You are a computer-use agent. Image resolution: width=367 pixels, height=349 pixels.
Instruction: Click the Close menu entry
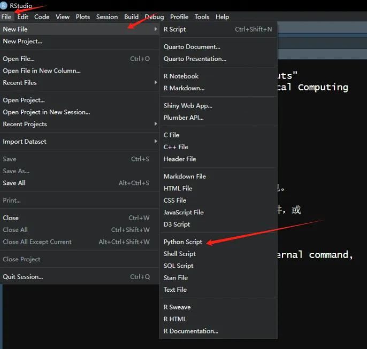click(x=80, y=218)
